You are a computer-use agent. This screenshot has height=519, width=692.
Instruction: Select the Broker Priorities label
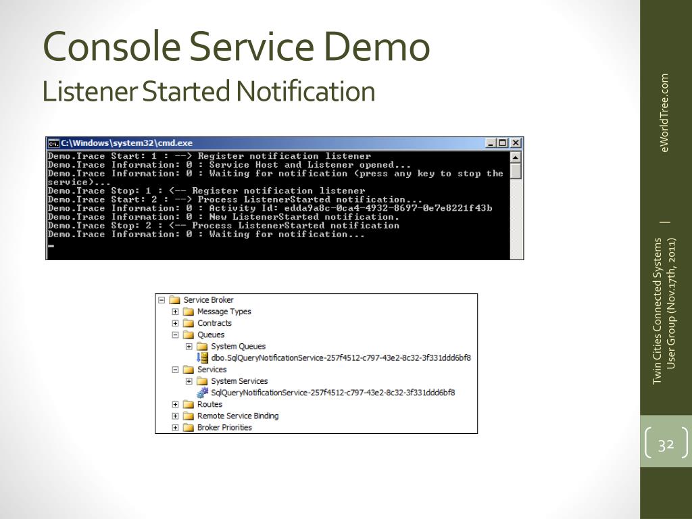click(224, 427)
